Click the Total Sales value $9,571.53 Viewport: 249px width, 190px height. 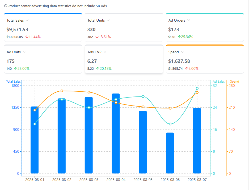tap(17, 29)
